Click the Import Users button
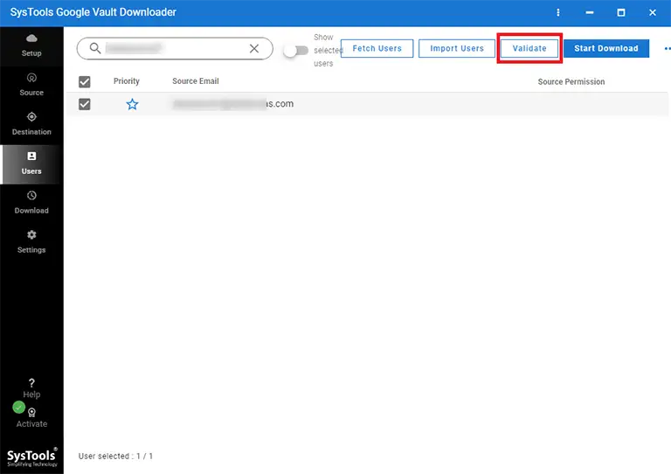Screen dimensions: 671x474 [x=457, y=48]
